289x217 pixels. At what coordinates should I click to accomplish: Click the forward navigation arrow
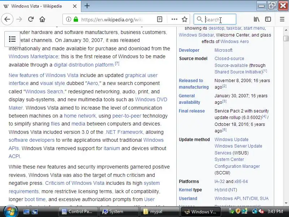(x=19, y=19)
